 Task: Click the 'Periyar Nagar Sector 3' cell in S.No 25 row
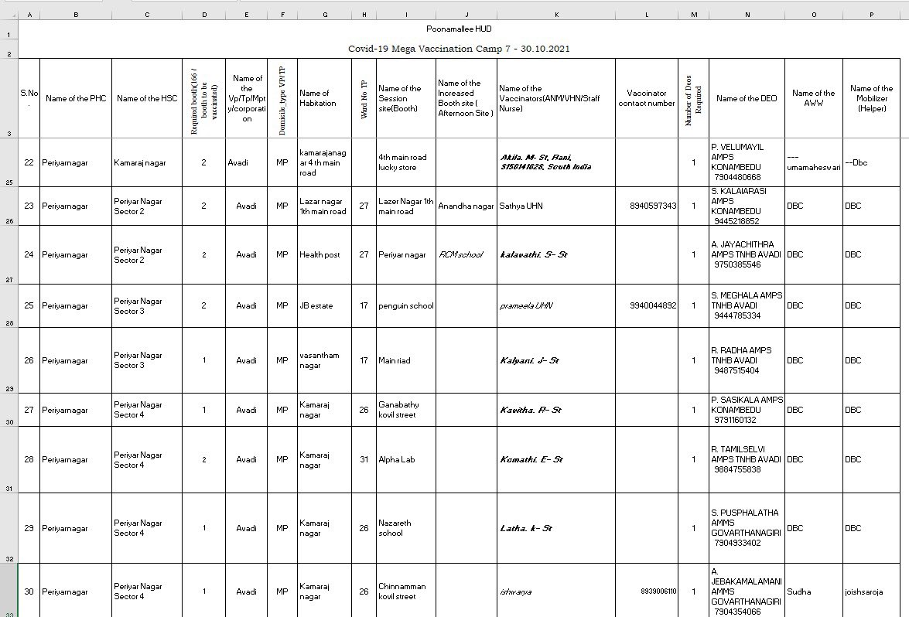(147, 306)
